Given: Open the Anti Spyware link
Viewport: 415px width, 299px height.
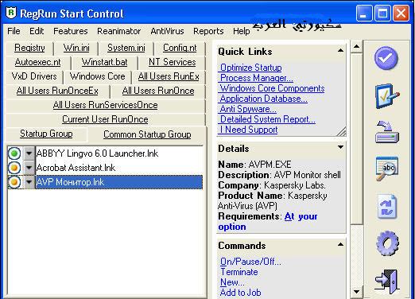Looking at the screenshot, I should click(248, 109).
